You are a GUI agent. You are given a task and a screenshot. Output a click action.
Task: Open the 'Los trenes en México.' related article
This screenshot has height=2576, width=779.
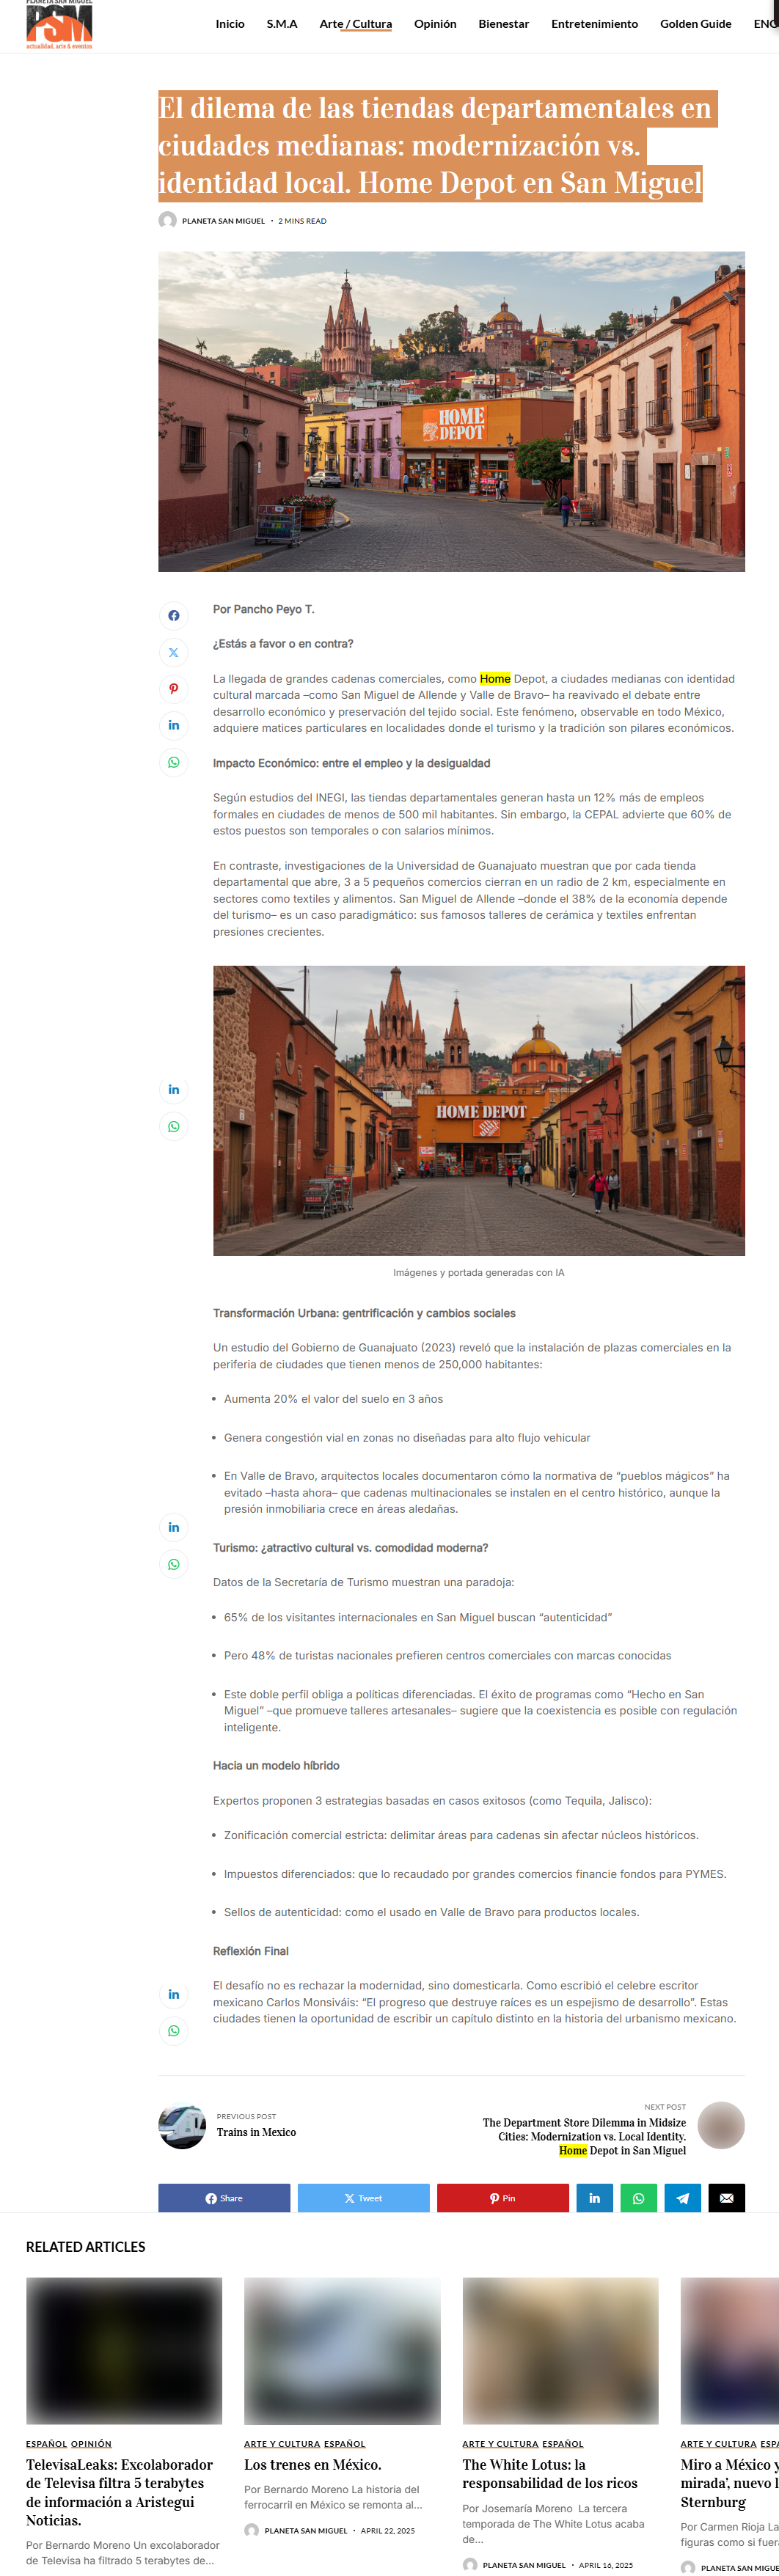click(312, 2465)
